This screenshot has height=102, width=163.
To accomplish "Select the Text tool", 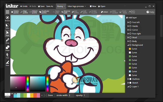I will [x=7, y=56].
